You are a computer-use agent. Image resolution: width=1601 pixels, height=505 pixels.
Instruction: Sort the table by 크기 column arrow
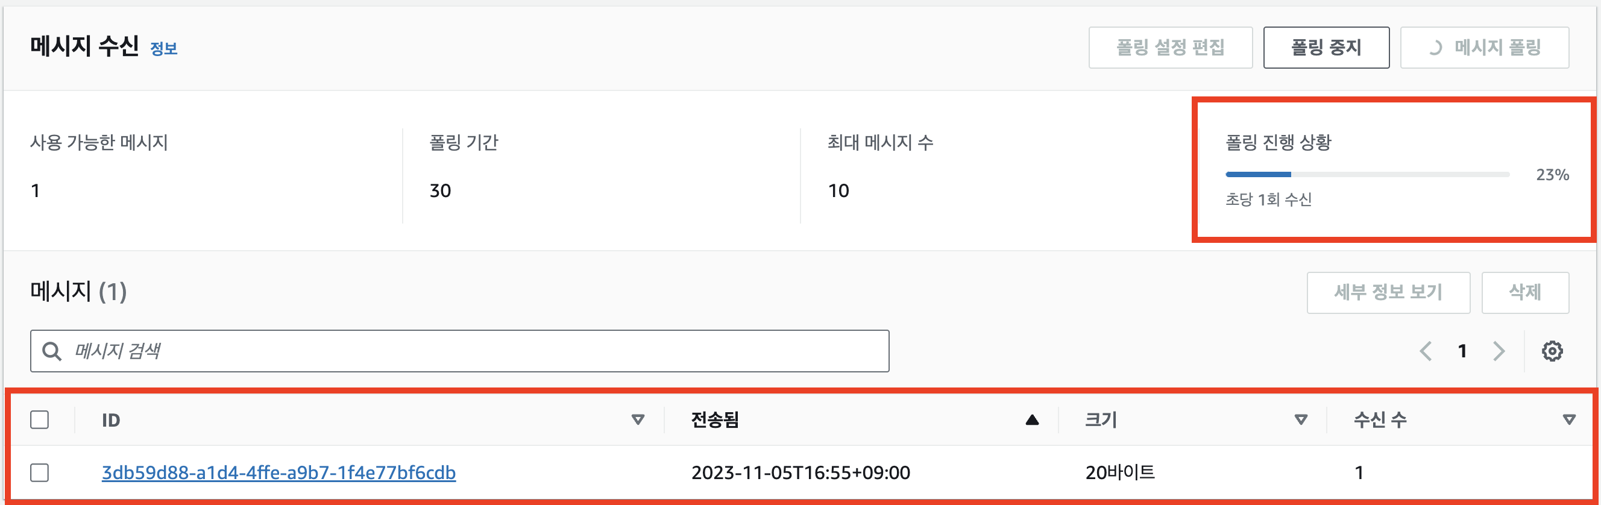[1300, 419]
